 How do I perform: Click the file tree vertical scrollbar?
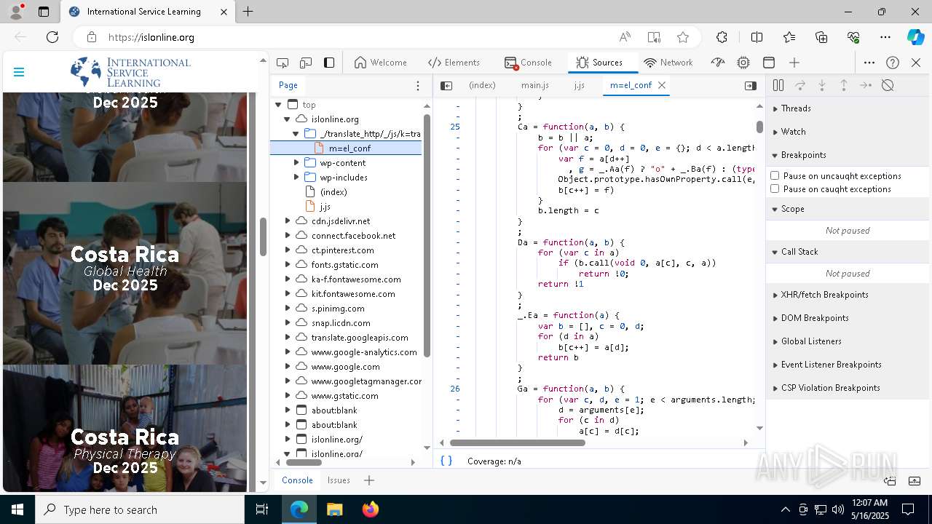tap(427, 235)
